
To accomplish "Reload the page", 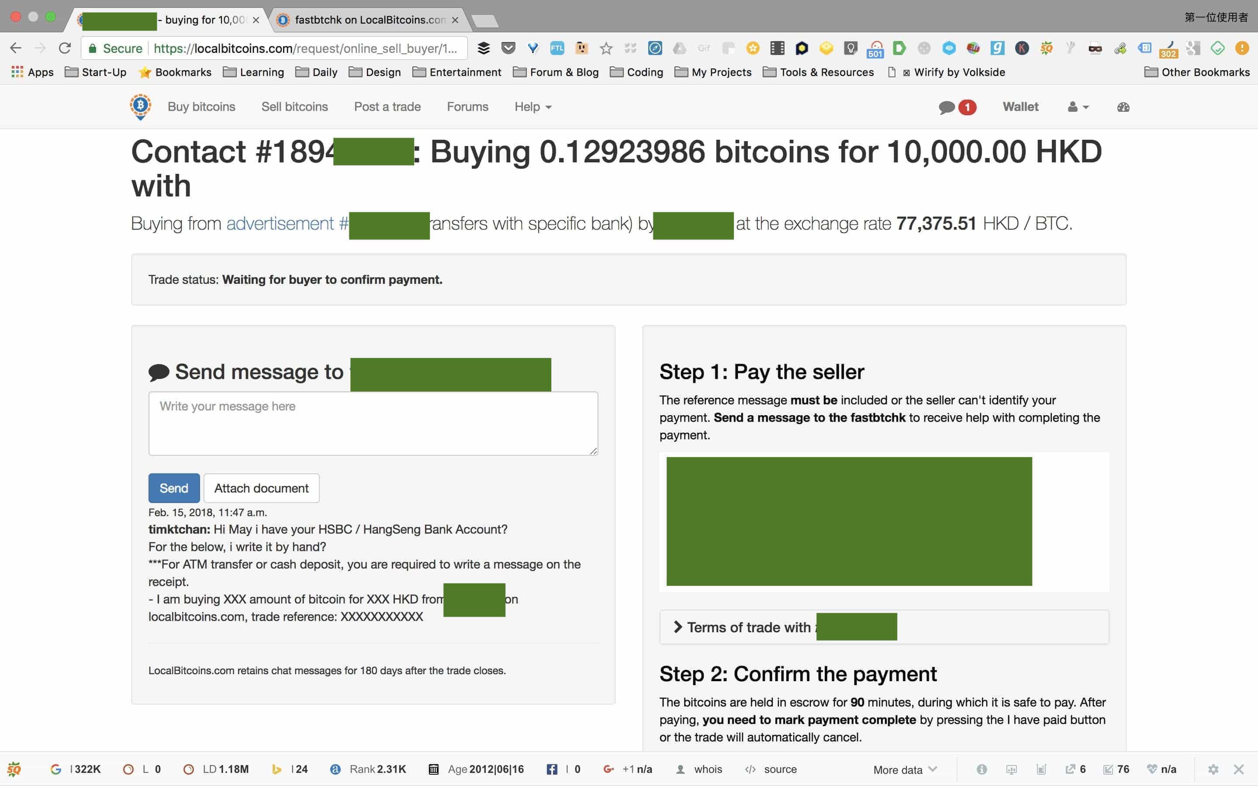I will [x=65, y=48].
